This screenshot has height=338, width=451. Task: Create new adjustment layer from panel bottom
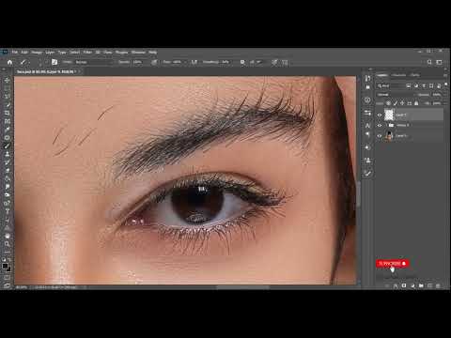412,285
